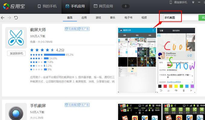Focus the search box containing 手机截图
The image size is (205, 120).
(181, 18)
